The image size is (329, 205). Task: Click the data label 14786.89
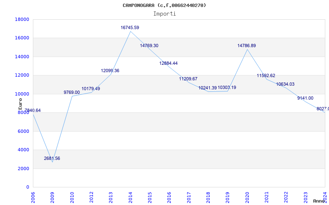[x=246, y=46]
